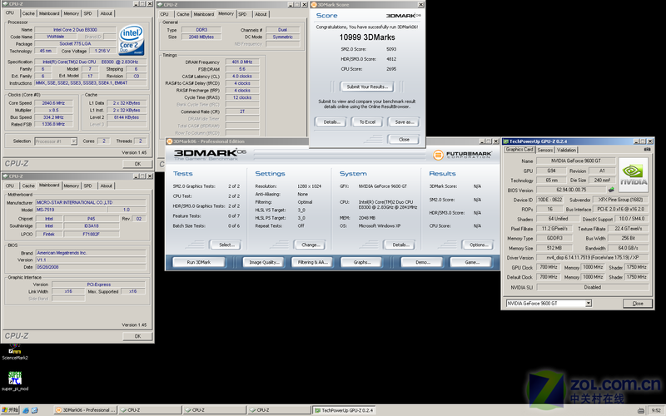This screenshot has width=666, height=416.
Task: Click the screenshot camera icon in GPU-Z
Action: (647, 150)
